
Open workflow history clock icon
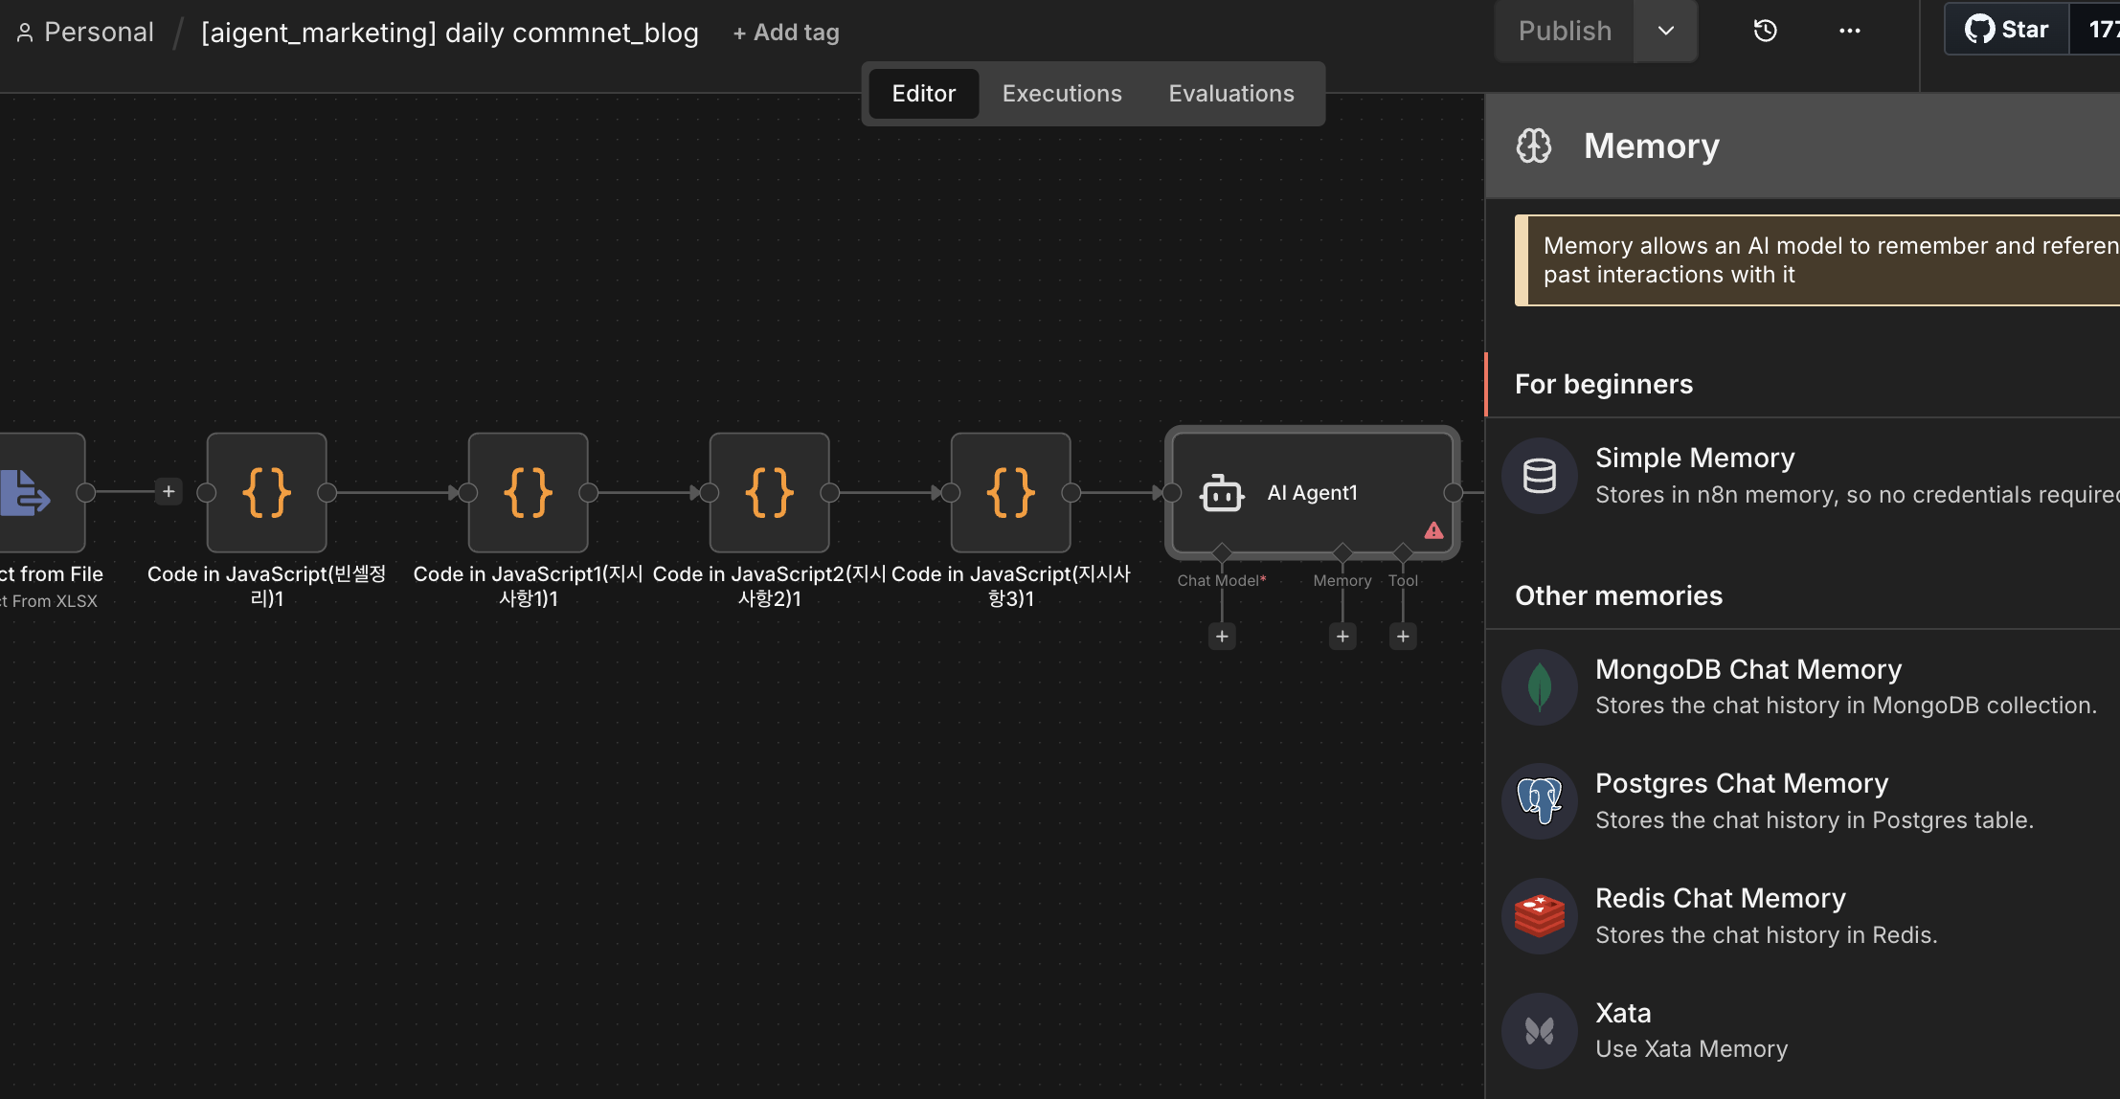1765,31
